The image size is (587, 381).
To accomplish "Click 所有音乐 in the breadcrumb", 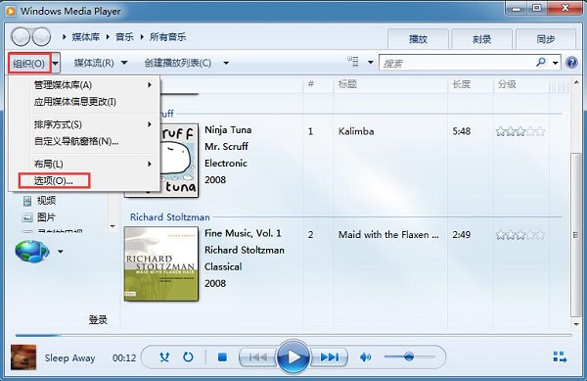I will click(x=167, y=36).
